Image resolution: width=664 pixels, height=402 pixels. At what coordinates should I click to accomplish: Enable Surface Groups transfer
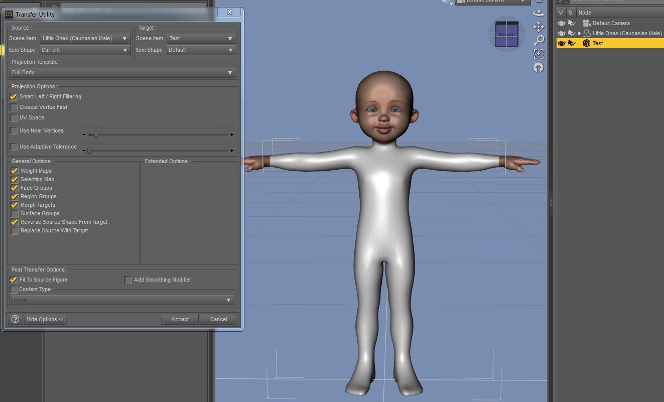tap(15, 213)
